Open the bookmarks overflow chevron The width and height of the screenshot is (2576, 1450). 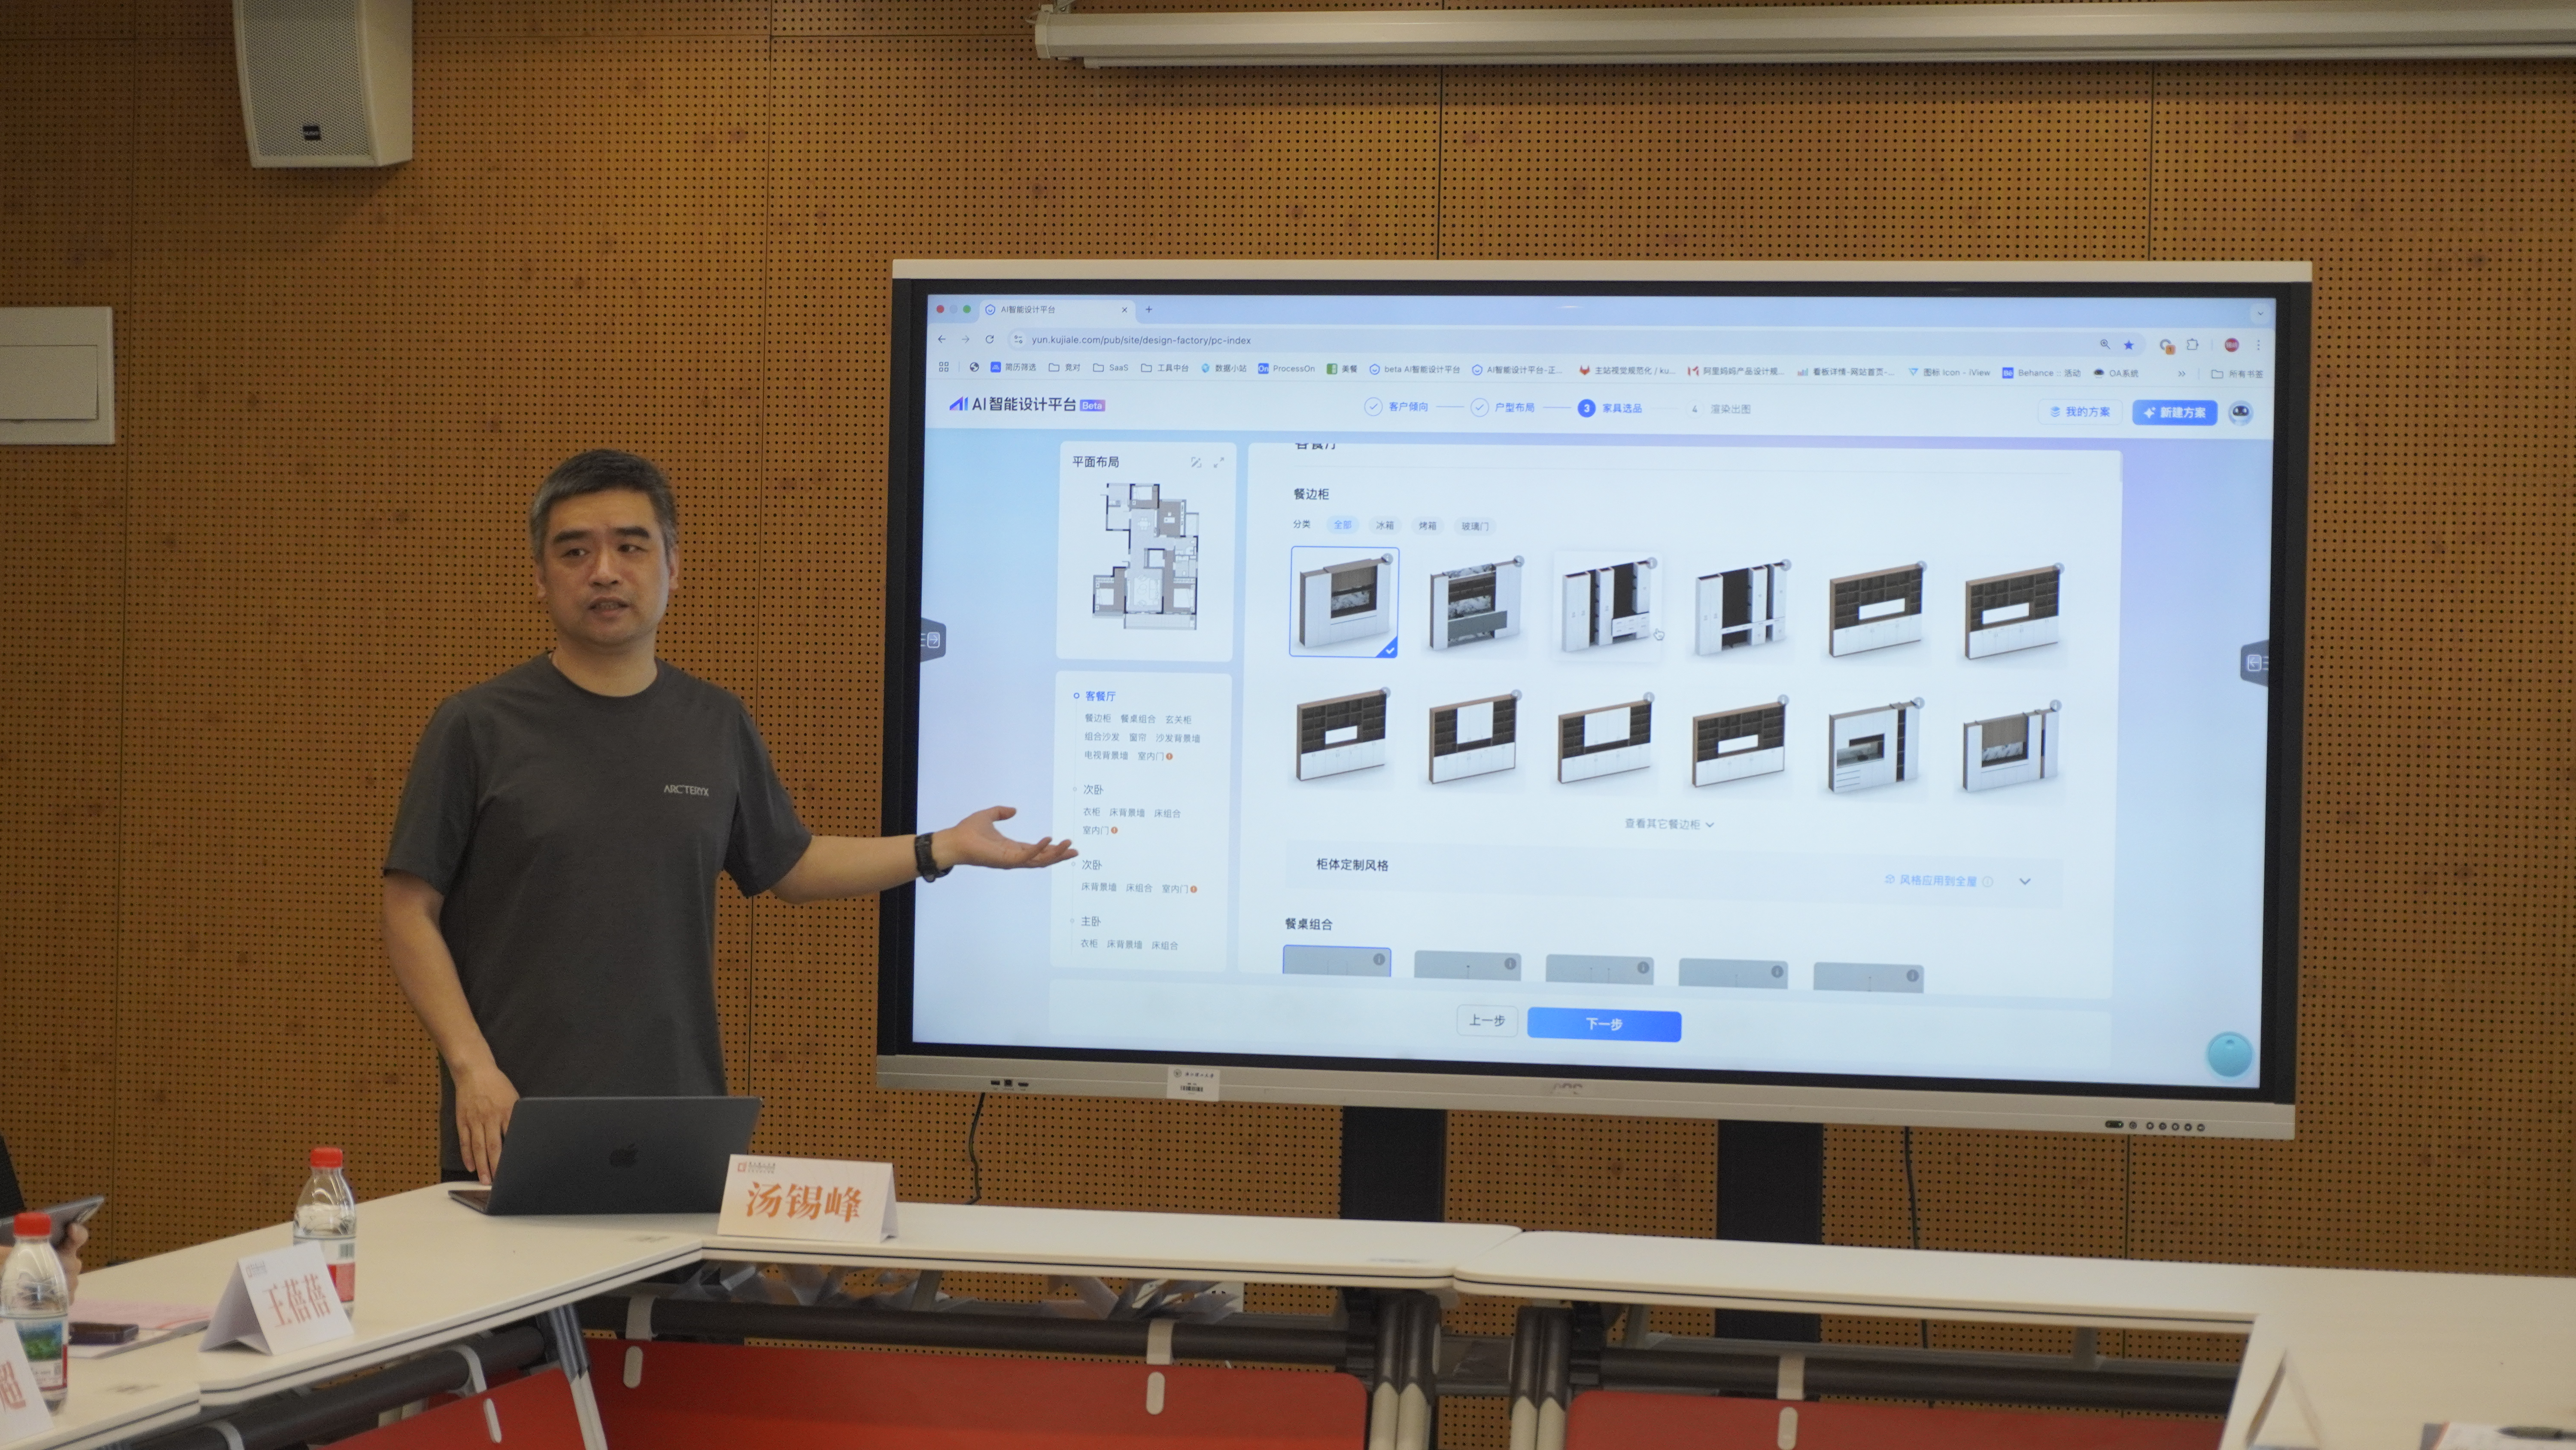click(x=2181, y=373)
